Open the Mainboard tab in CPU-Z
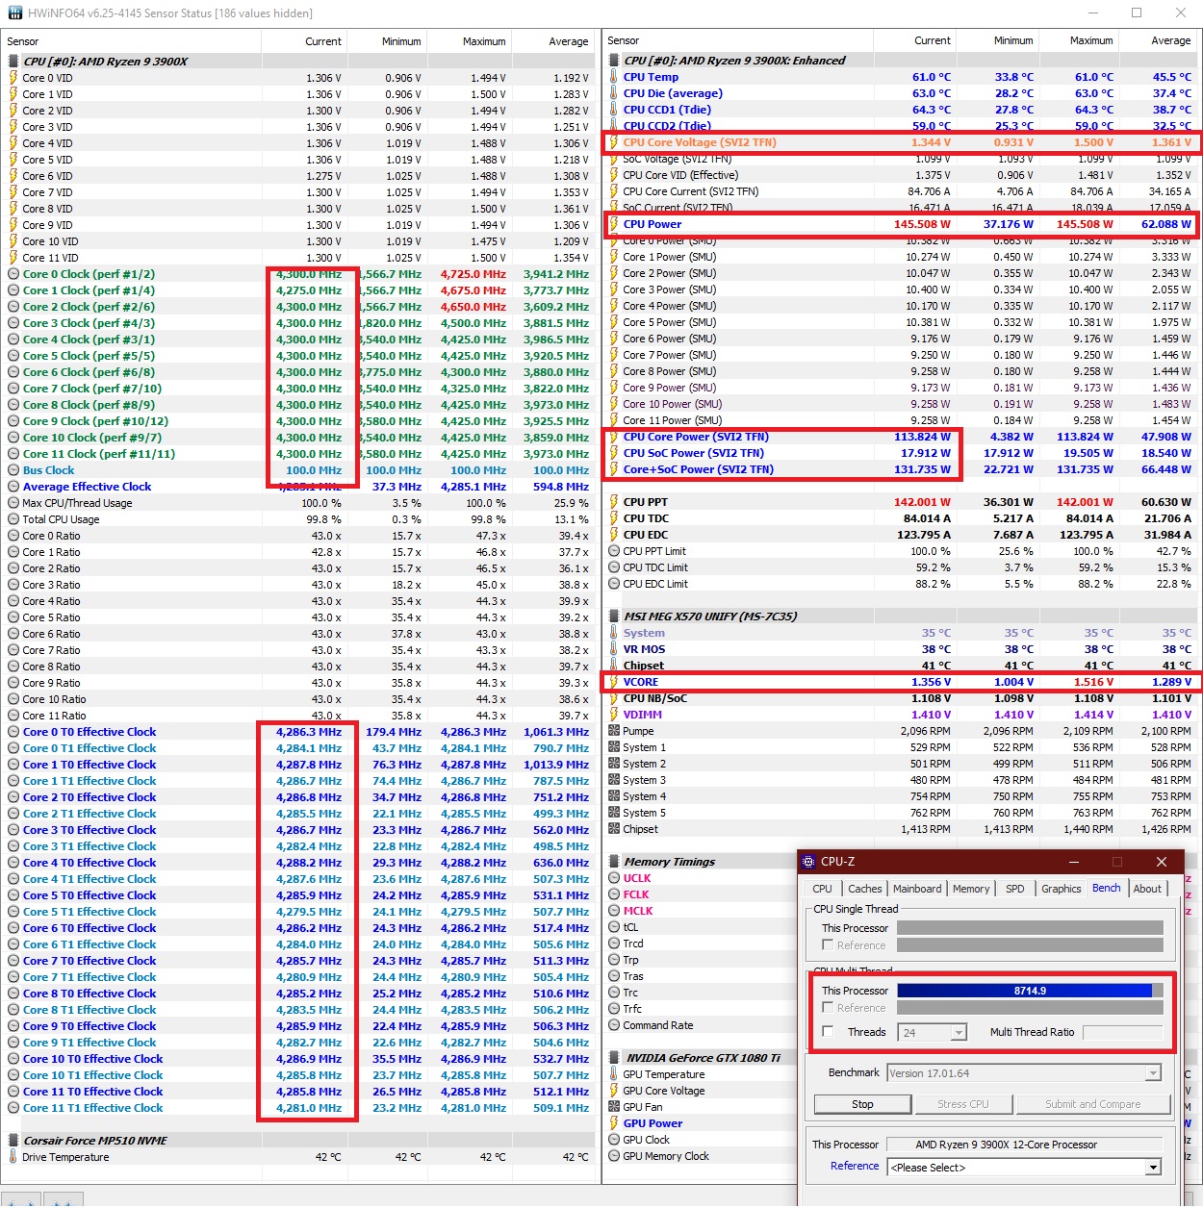Screen dimensions: 1203x1208 click(x=917, y=889)
